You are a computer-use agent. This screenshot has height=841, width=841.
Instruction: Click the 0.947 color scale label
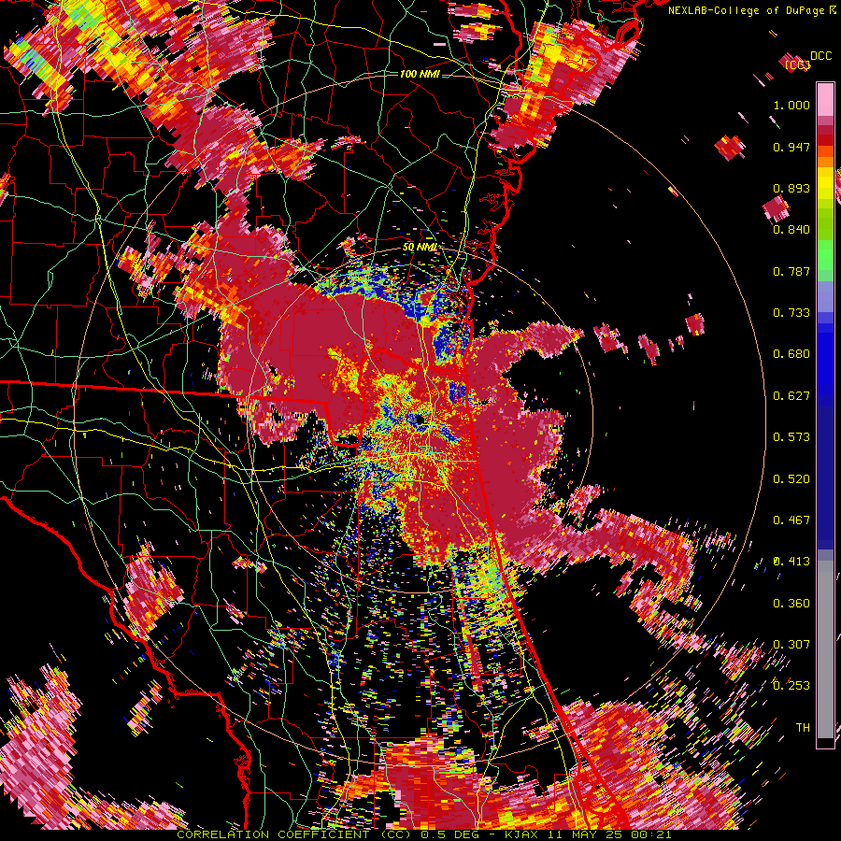coord(791,147)
